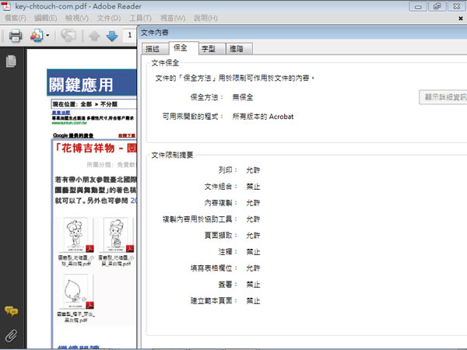The height and width of the screenshot is (350, 467).
Task: Open the Attachments paperclip panel
Action: tap(11, 336)
